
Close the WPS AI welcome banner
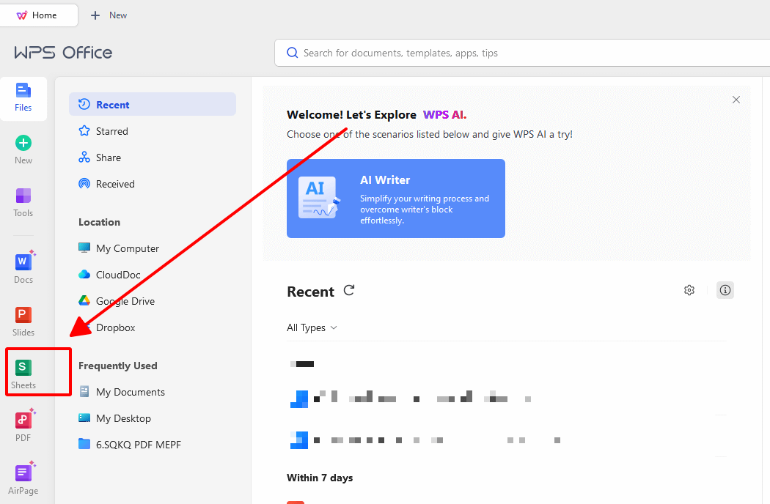tap(736, 100)
